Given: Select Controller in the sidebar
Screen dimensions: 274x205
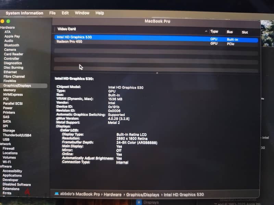Looking at the screenshot, I should [12, 58].
